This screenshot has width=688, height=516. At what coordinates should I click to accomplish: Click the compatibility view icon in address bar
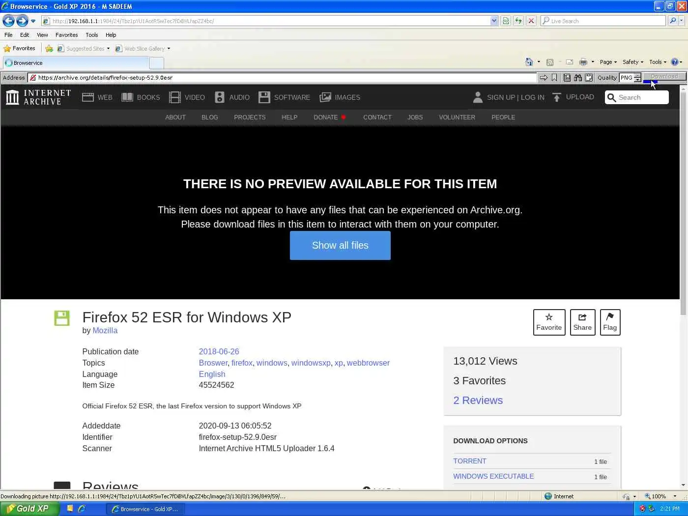click(506, 21)
